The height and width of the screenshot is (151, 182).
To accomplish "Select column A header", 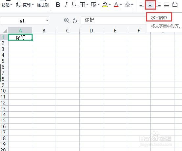I will click(20, 31).
